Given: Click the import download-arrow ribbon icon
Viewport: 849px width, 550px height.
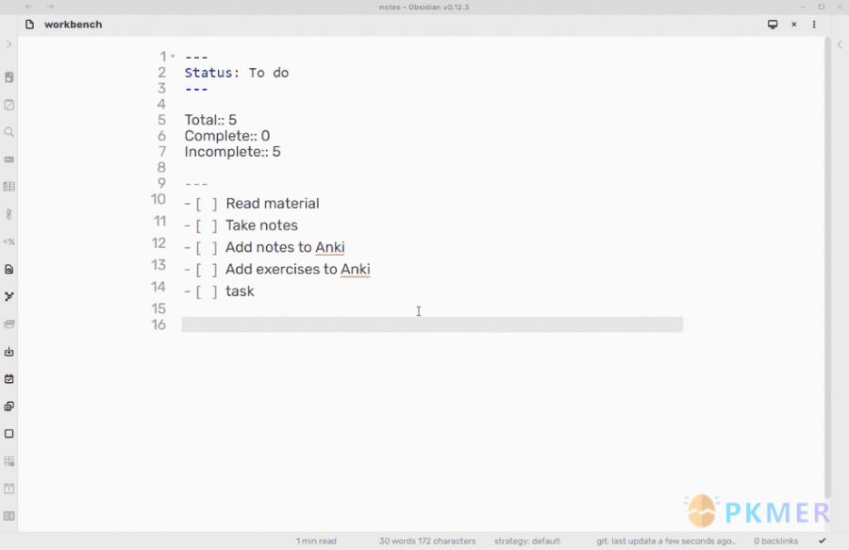Looking at the screenshot, I should pyautogui.click(x=9, y=351).
